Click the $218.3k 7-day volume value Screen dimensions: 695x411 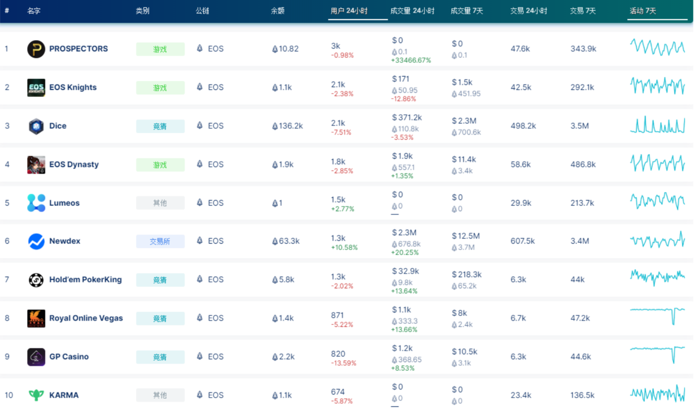467,275
